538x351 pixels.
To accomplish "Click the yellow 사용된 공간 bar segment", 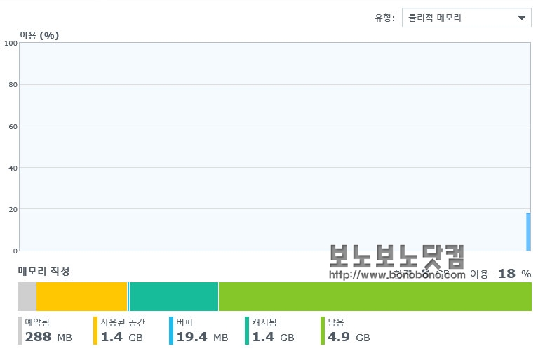I will coord(81,296).
